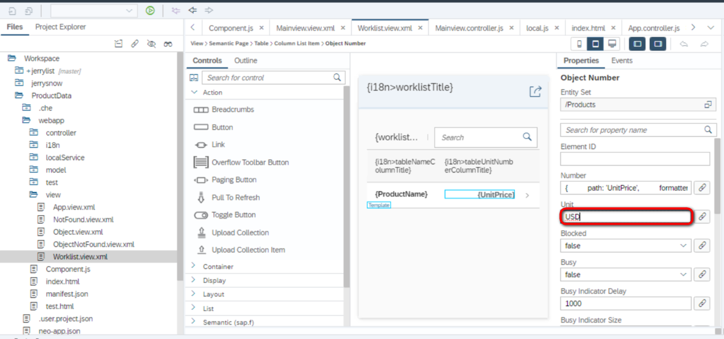Expand the Semantic (sap.f) section
Viewport: 724px width, 339px height.
pos(194,322)
